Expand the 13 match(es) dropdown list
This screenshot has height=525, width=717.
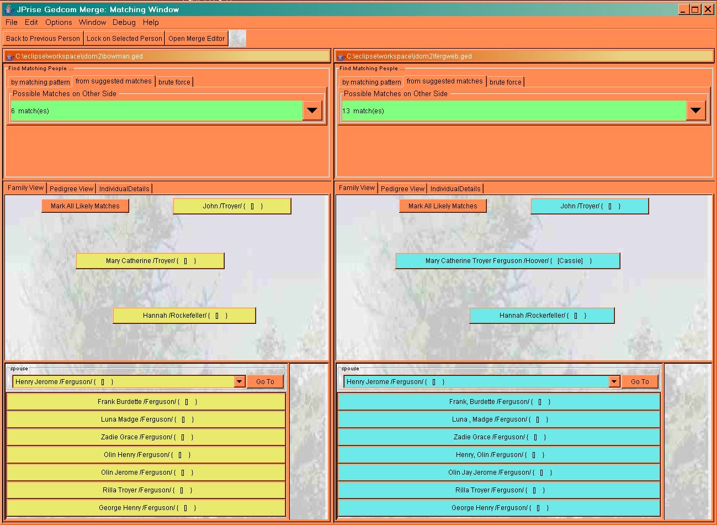click(695, 111)
